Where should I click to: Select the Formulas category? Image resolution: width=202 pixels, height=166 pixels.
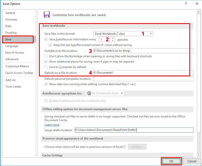(x=11, y=19)
